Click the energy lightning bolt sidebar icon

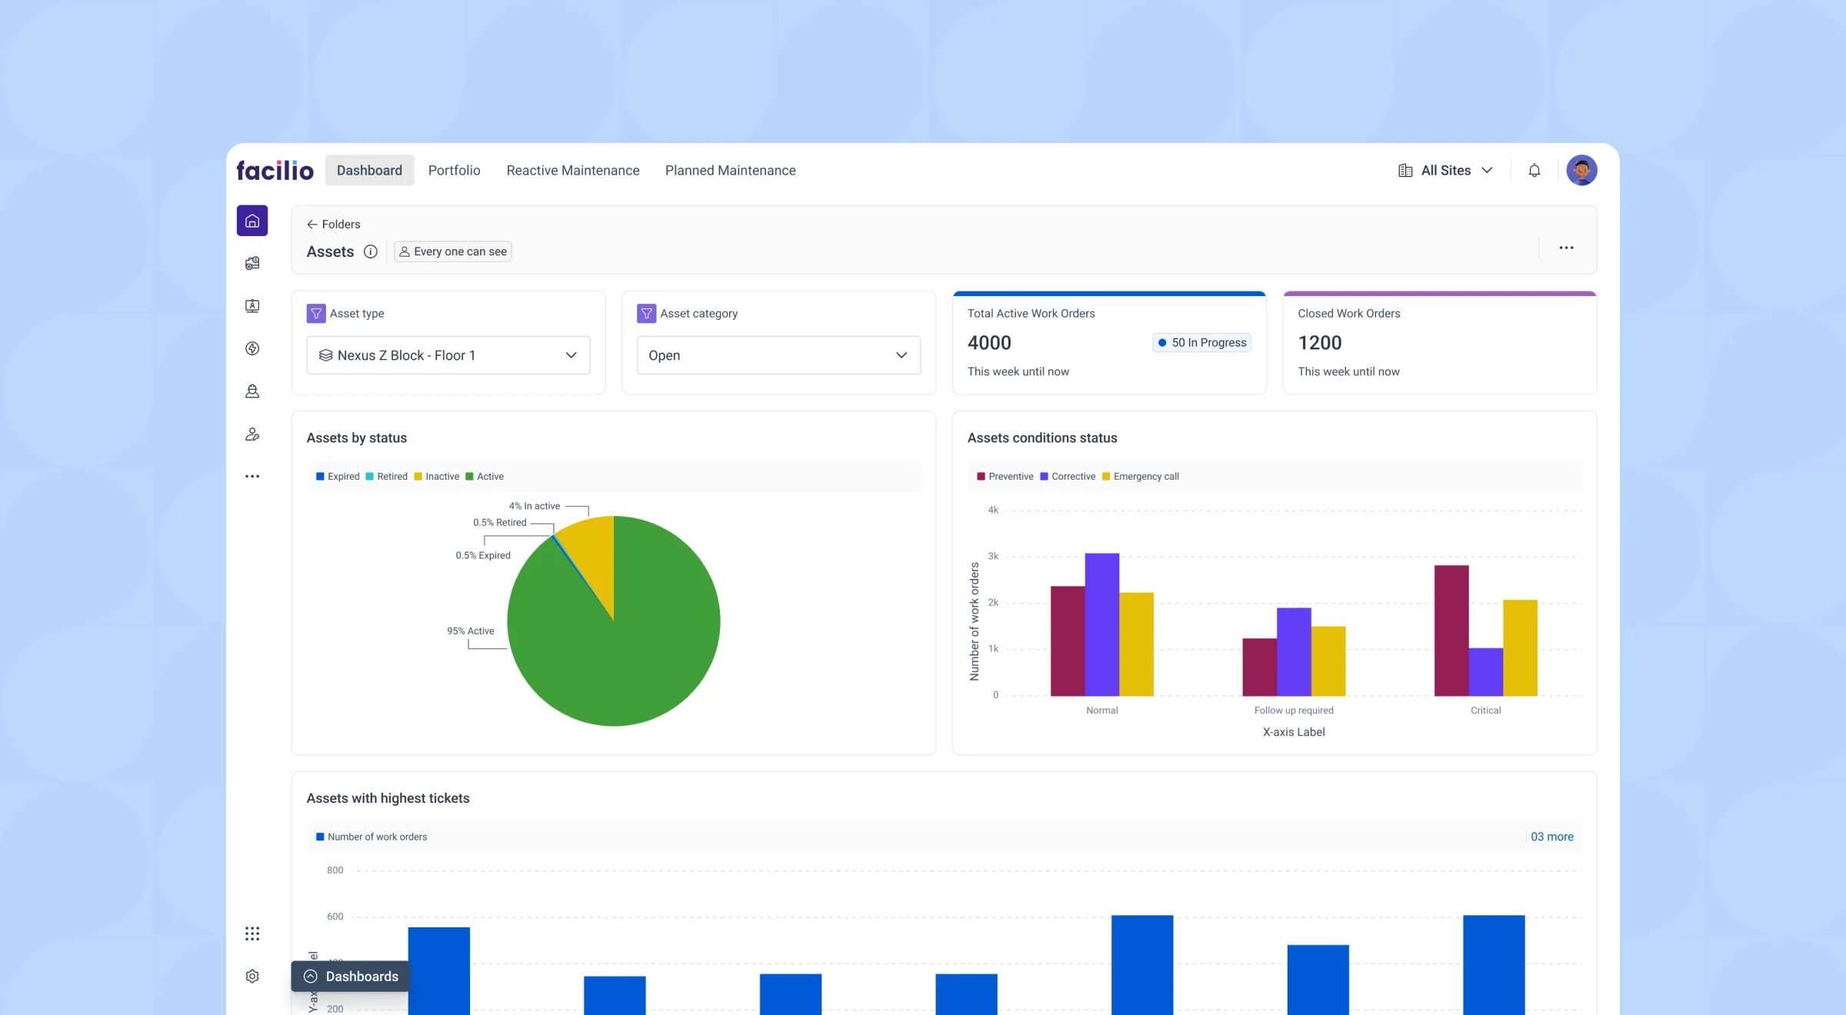[x=252, y=348]
